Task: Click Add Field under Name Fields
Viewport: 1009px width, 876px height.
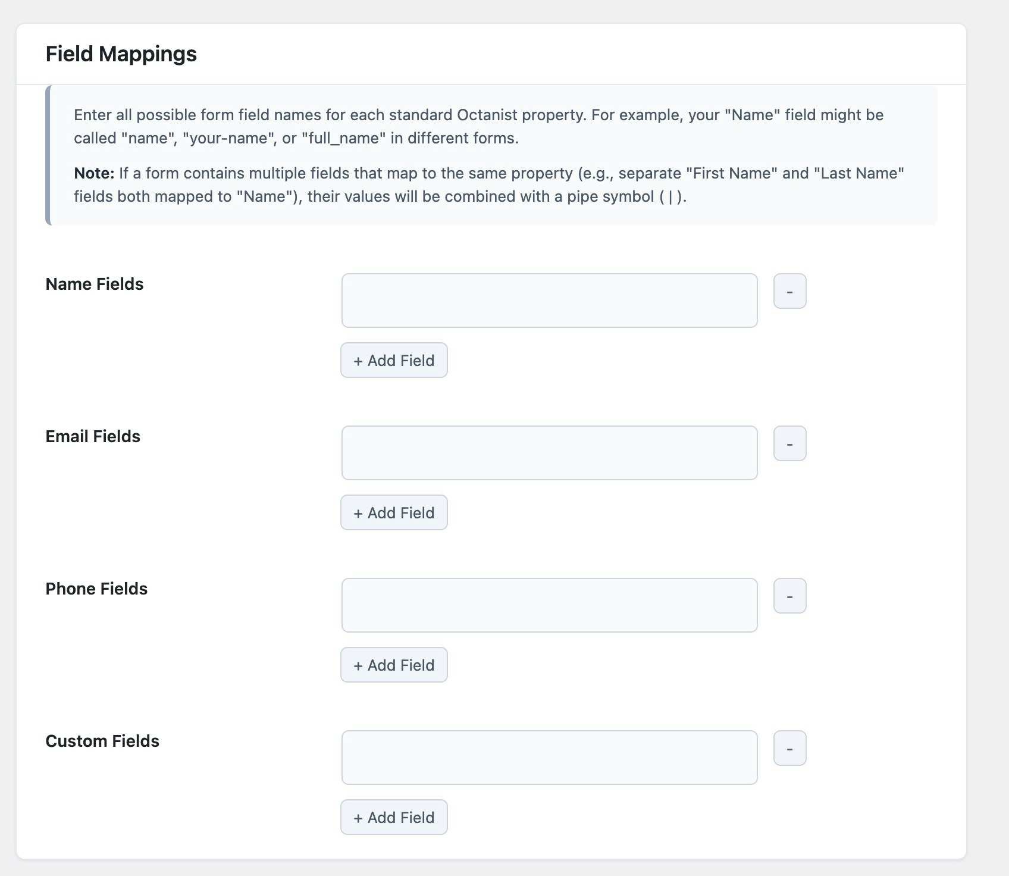Action: (x=394, y=360)
